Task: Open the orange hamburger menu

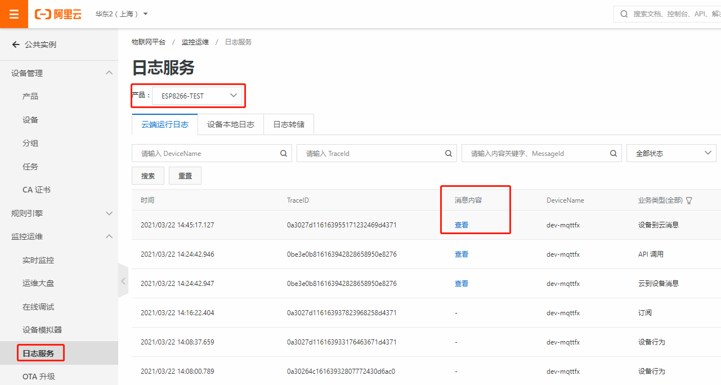Action: 14,14
